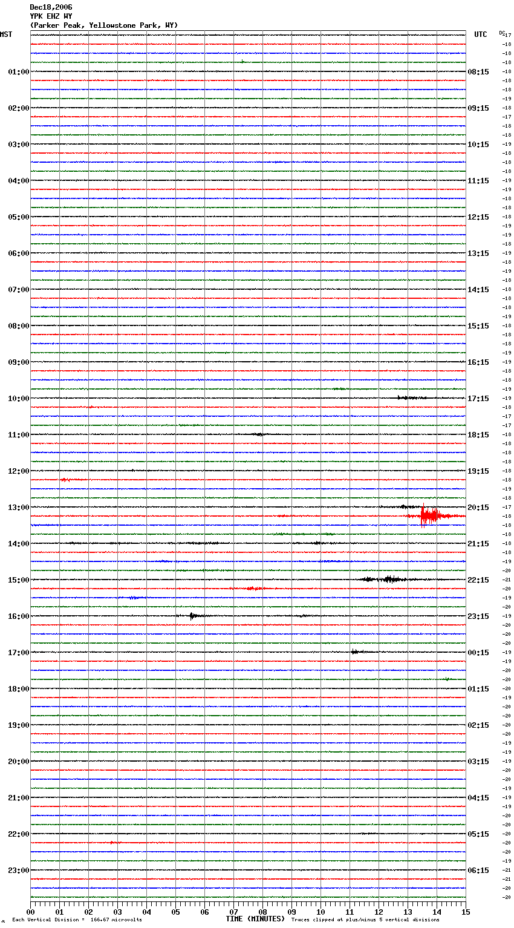Click the 23:15 UTC time label
Screen dimensions: 514x928
click(x=478, y=616)
